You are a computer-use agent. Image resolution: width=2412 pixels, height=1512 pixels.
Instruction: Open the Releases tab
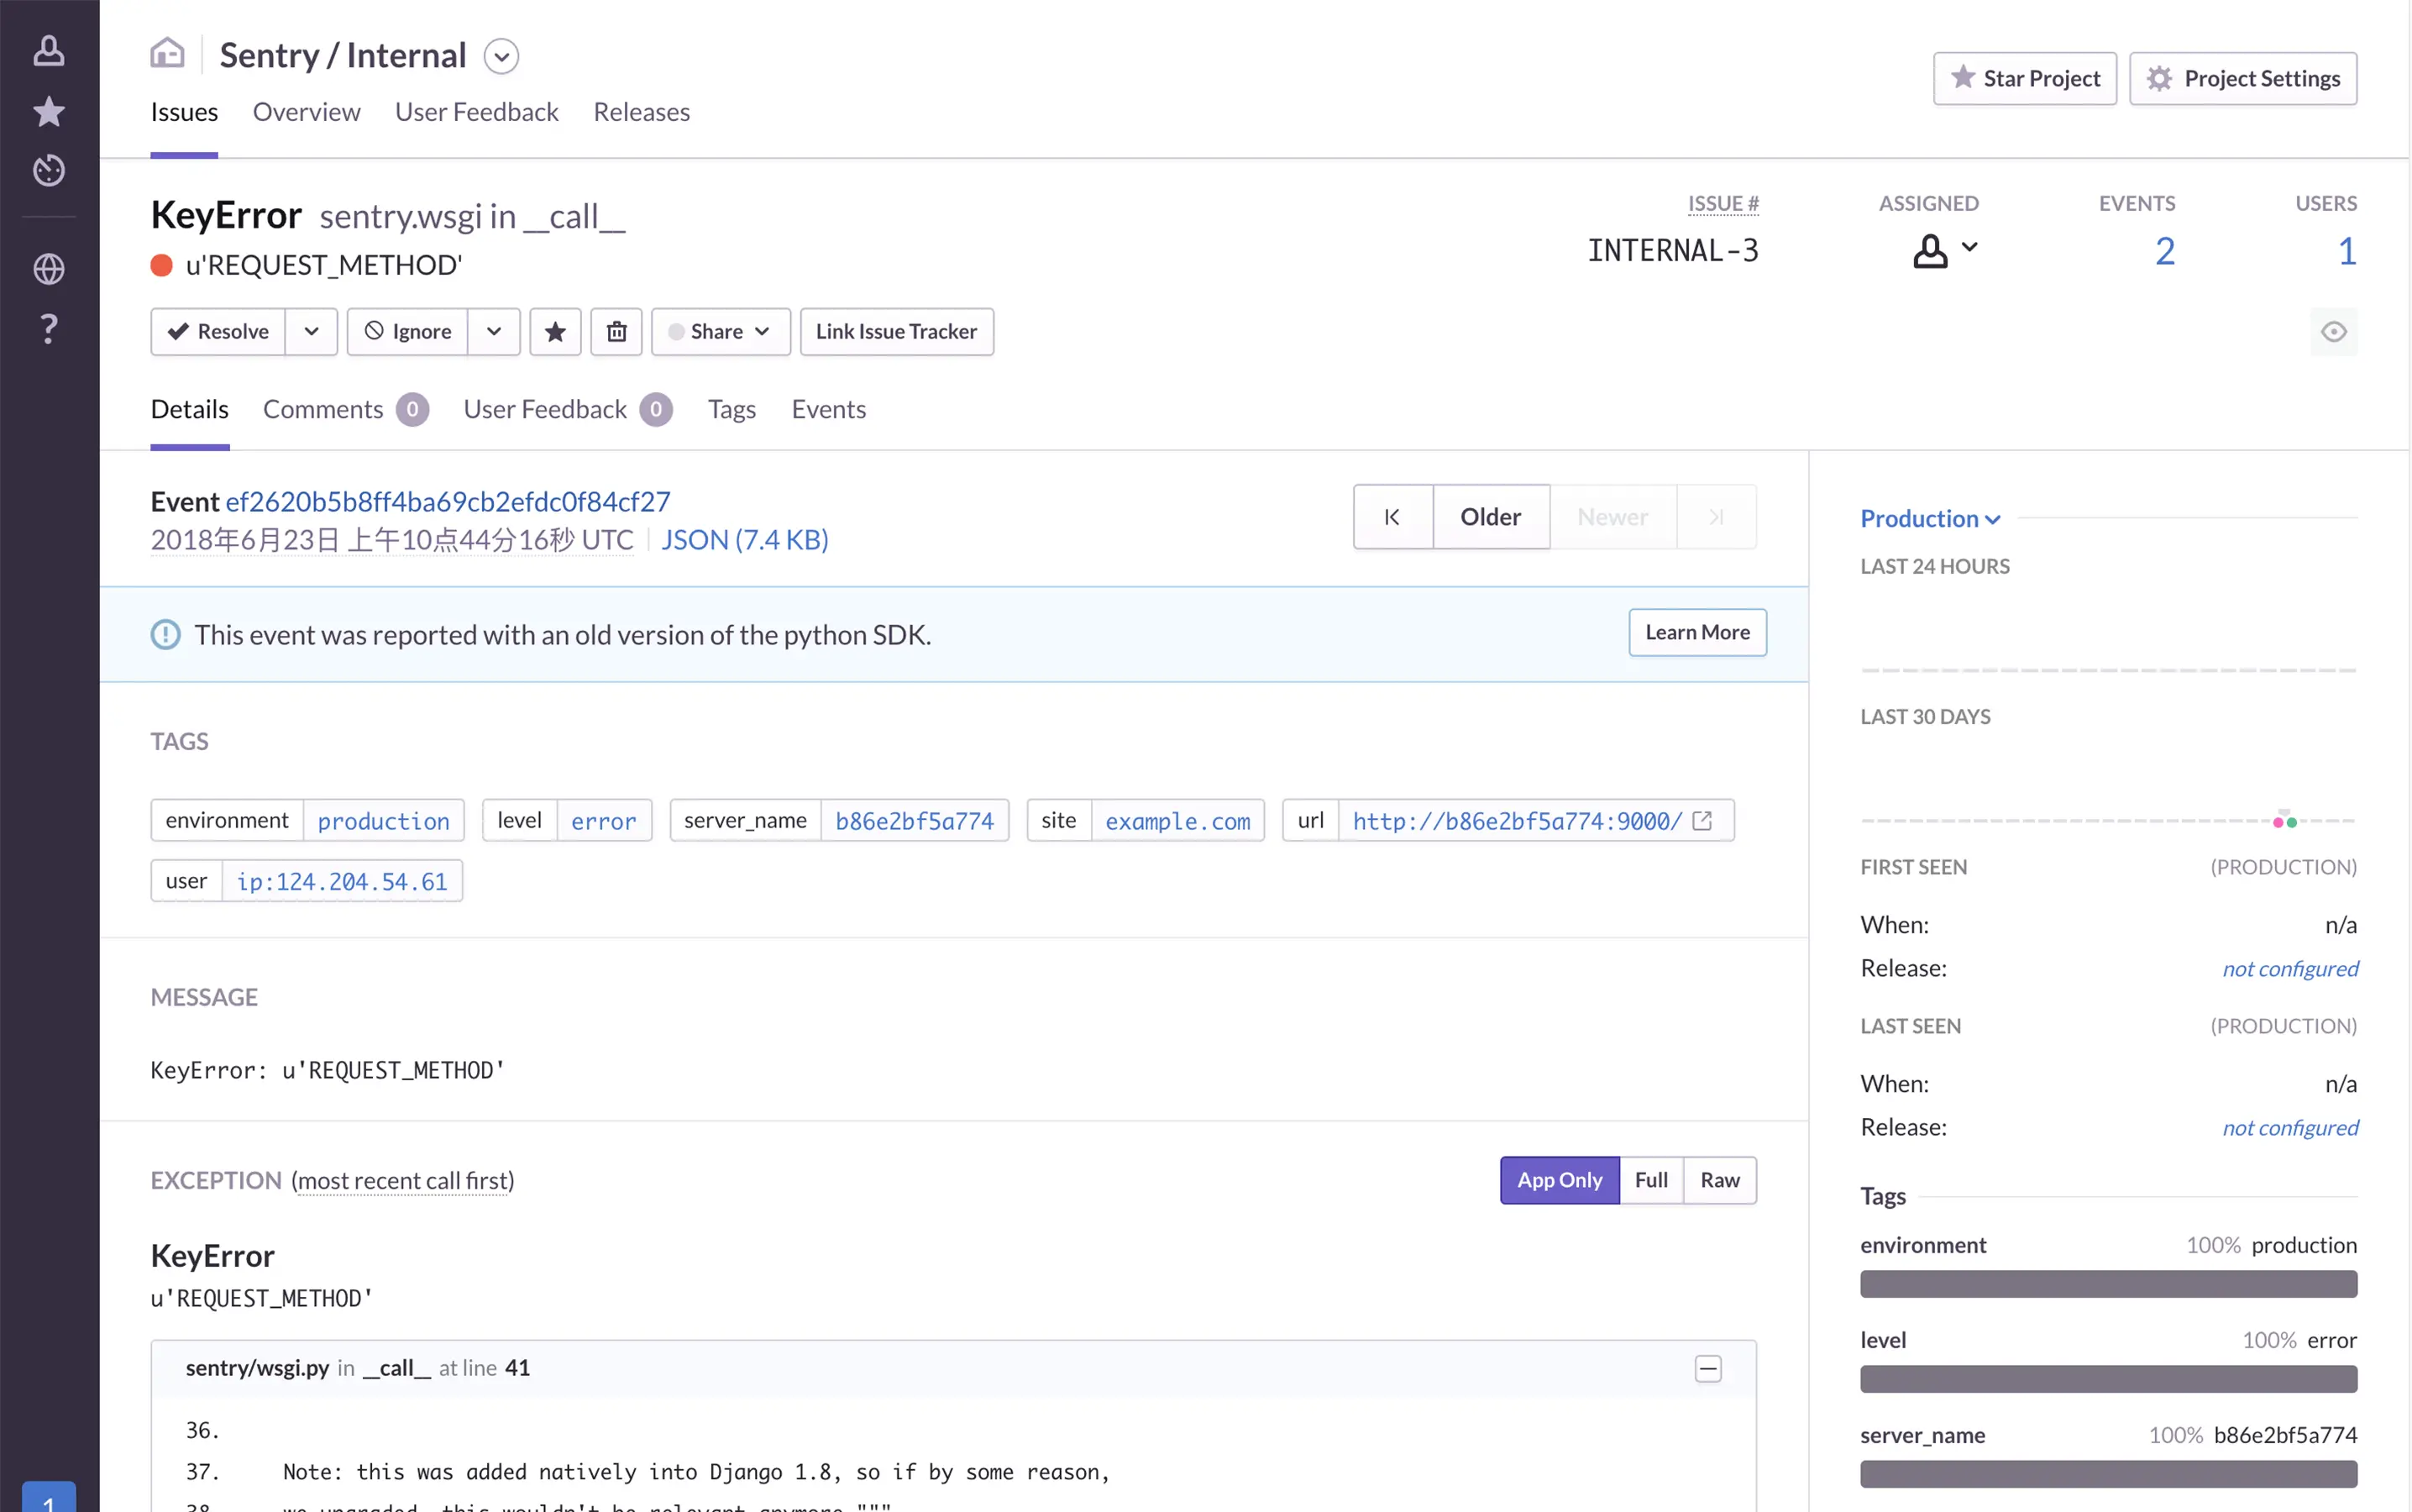(641, 112)
